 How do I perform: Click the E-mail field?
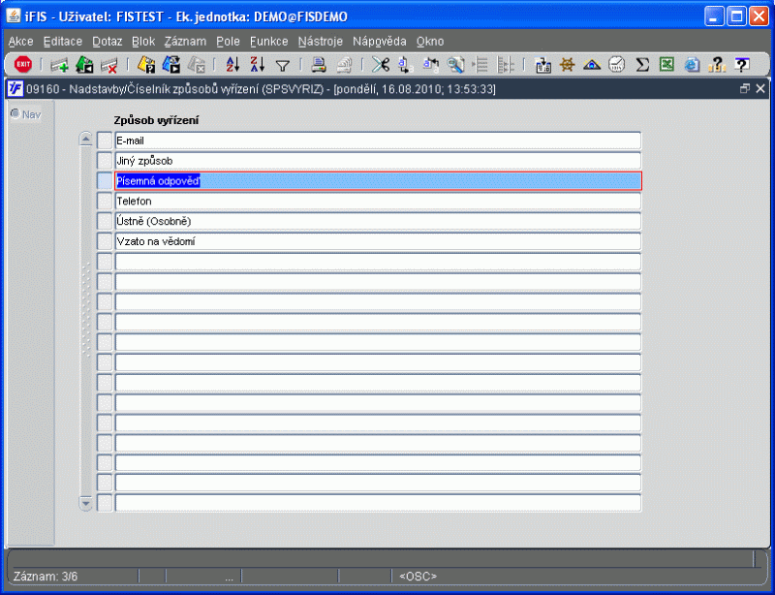(378, 141)
